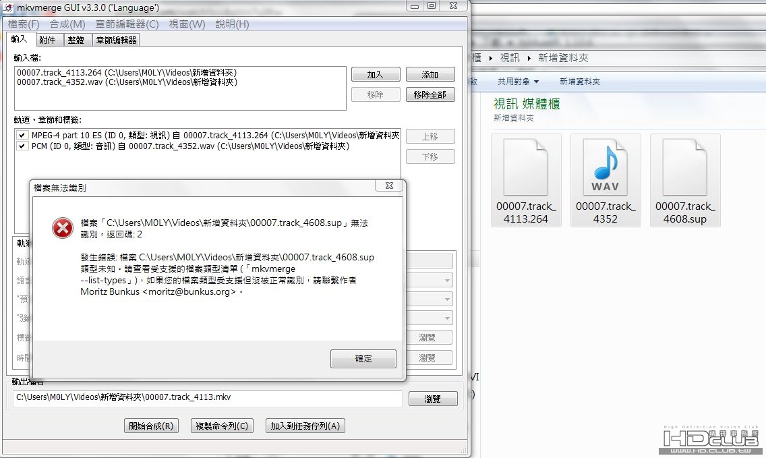
Task: Click 視訊 in Explorer breadcrumb
Action: tap(510, 58)
